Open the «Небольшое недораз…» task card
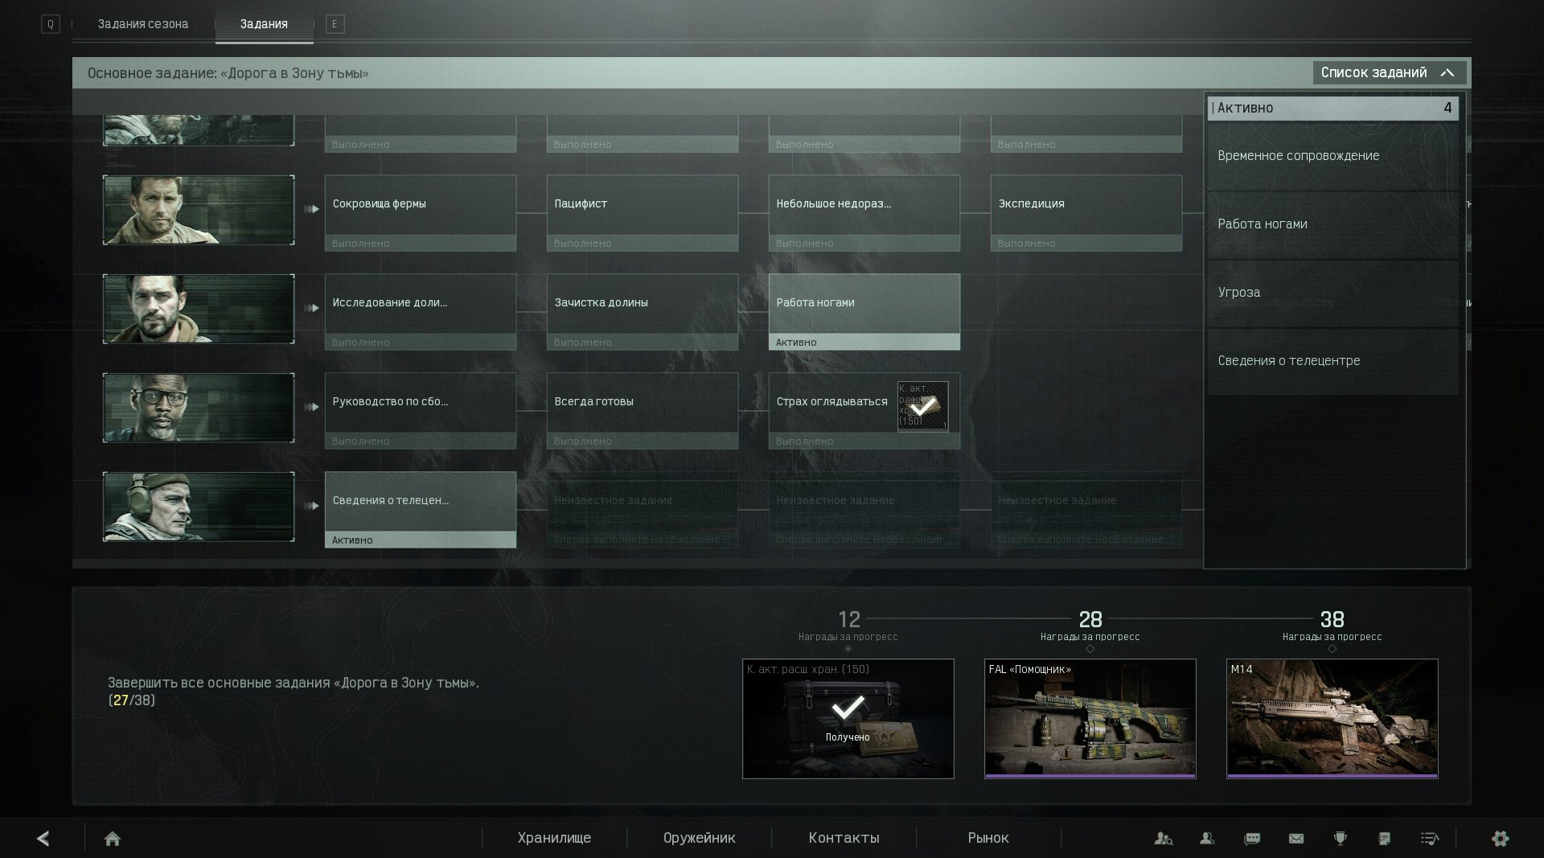The width and height of the screenshot is (1544, 858). tap(864, 213)
